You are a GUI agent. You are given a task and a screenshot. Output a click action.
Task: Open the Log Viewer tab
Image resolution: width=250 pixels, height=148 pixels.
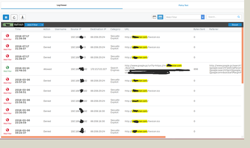(x=62, y=5)
